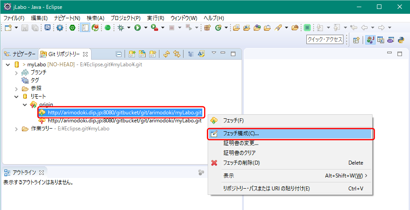Expand the ブランチ tree node
This screenshot has height=210, width=410.
(x=17, y=73)
